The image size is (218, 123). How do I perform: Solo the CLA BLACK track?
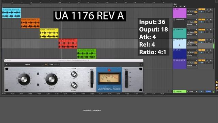207,19
